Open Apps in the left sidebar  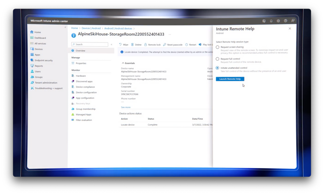click(x=35, y=55)
